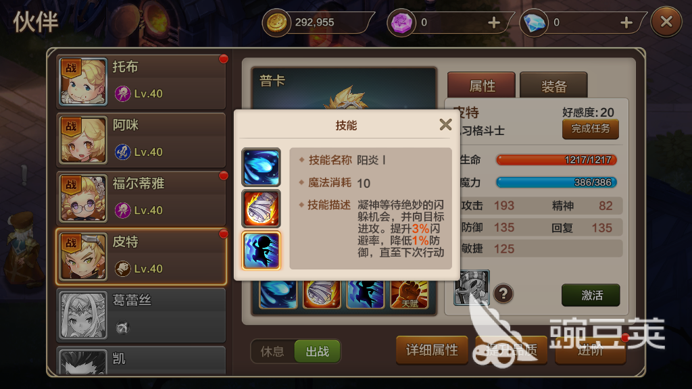
Task: Select locked companion 葛蕾丝
Action: tap(141, 315)
